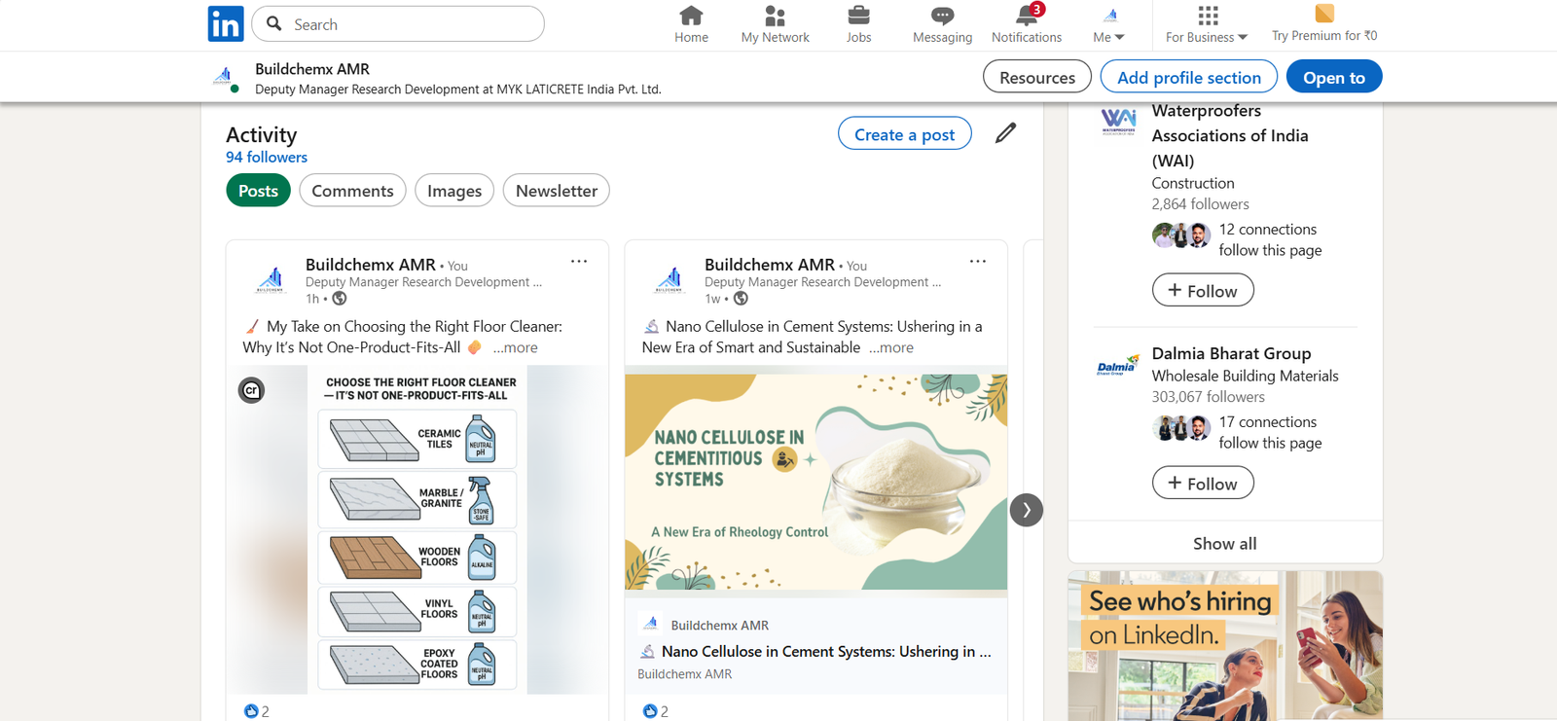
Task: Click connection avatars under Waterproofers page
Action: 1181,234
